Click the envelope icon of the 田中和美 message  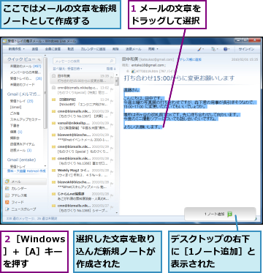click(54, 76)
